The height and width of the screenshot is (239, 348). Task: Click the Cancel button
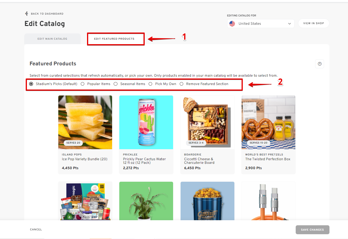36,229
